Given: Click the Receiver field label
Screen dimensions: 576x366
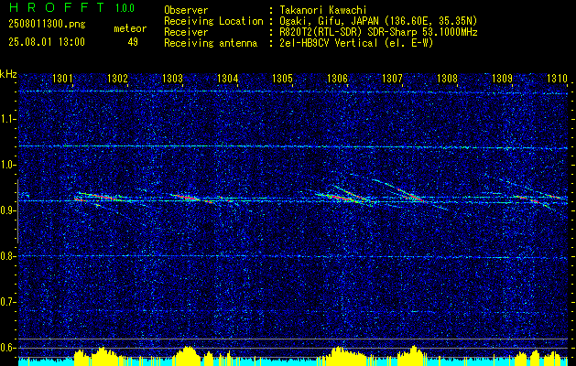Looking at the screenshot, I should (186, 32).
